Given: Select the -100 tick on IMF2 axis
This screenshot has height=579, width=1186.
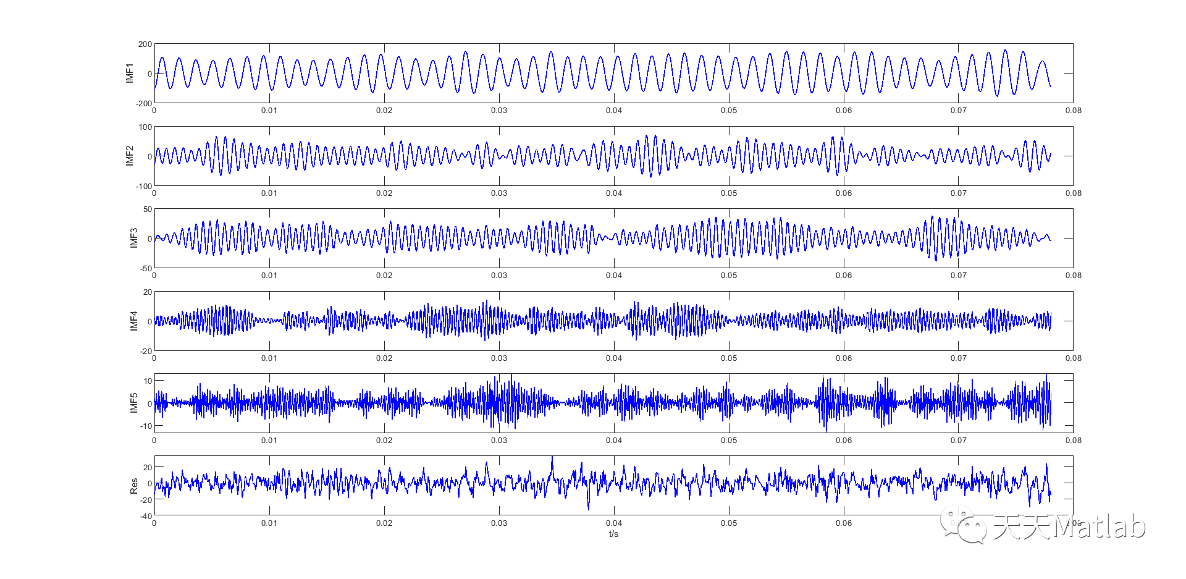Looking at the screenshot, I should tap(144, 186).
